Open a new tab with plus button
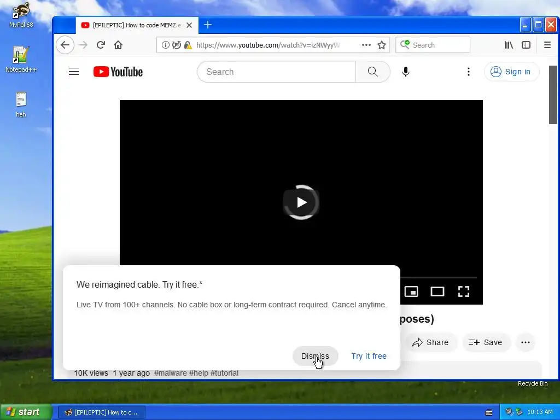560x420 pixels. [208, 25]
